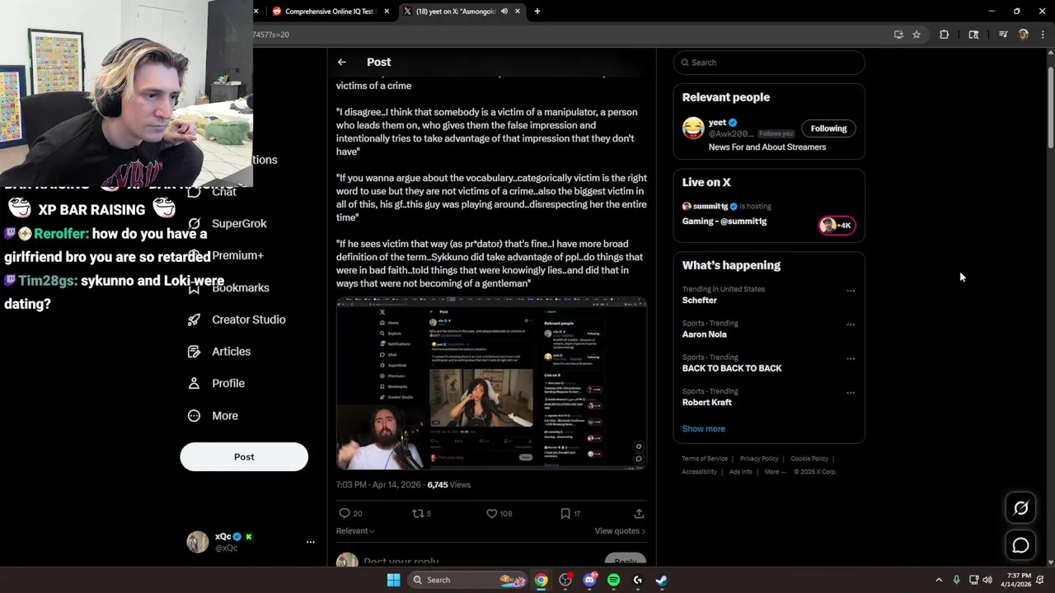
Task: Close the Comprehensive Online IQ Test tab
Action: [385, 12]
